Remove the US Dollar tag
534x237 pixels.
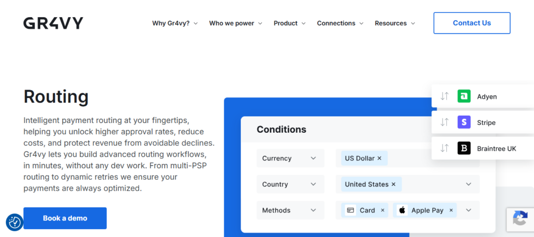(379, 158)
